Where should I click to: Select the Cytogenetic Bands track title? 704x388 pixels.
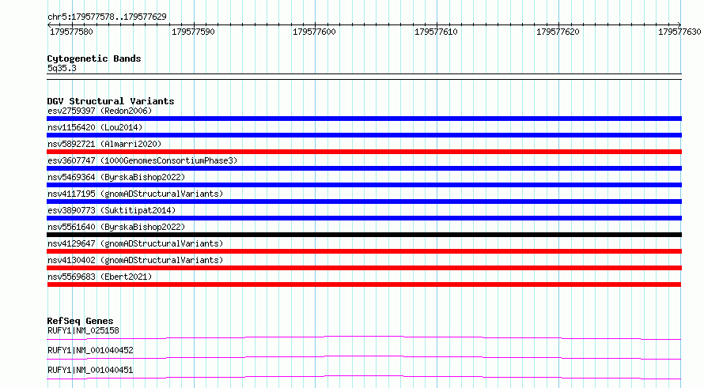tap(94, 58)
